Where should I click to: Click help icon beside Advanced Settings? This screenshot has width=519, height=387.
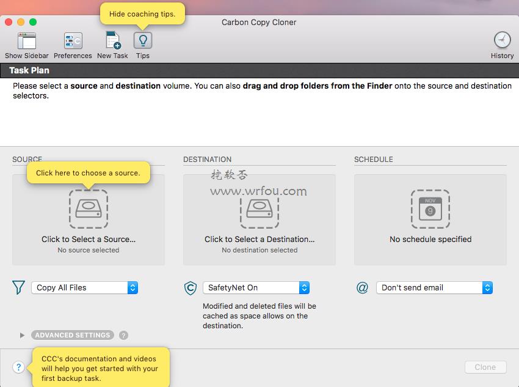[123, 335]
